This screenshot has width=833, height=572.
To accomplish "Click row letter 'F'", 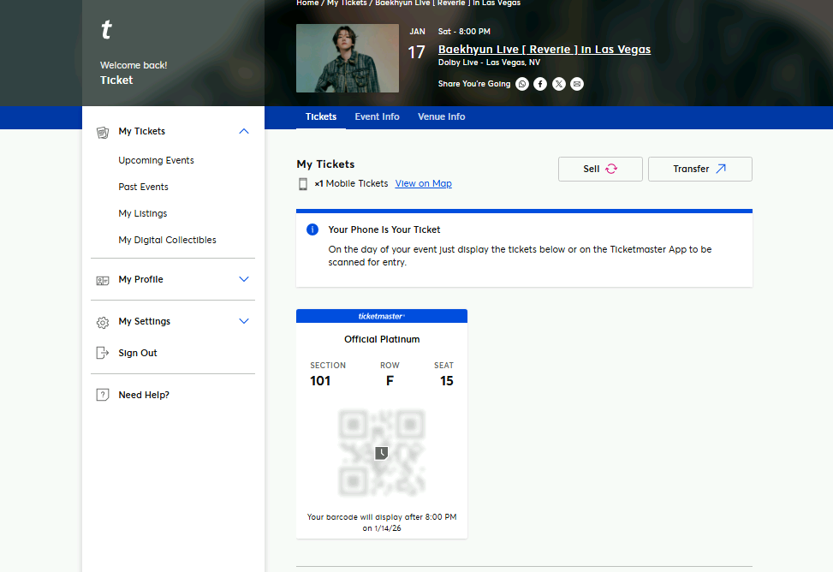I will click(x=390, y=381).
